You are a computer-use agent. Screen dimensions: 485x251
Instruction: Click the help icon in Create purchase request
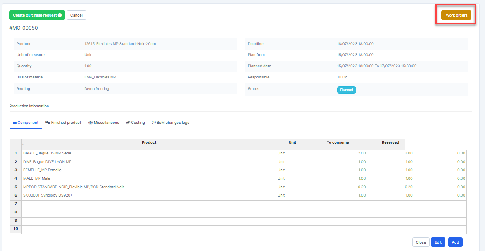(x=60, y=15)
